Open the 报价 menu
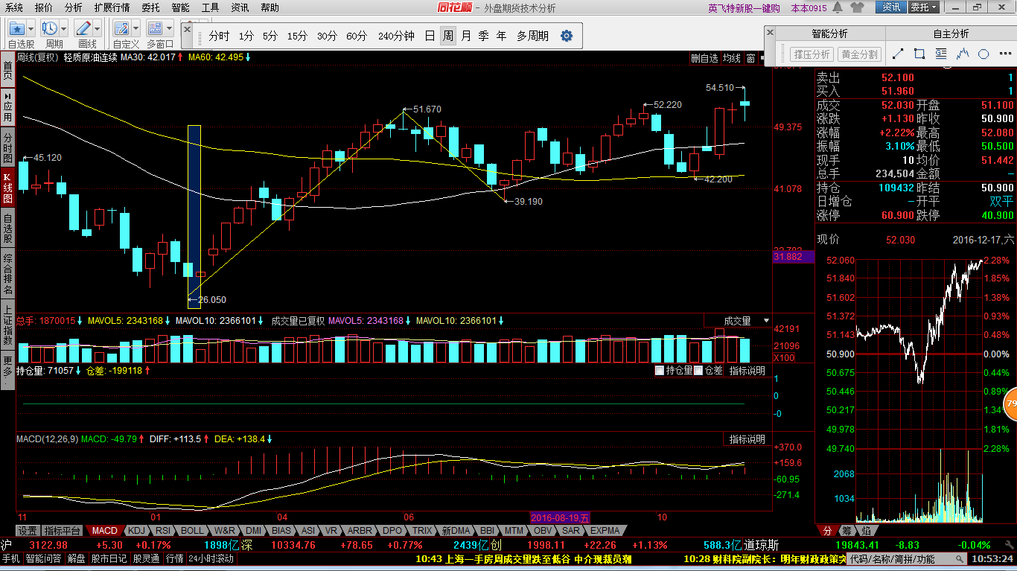Screen dimensions: 1017x571 pos(44,7)
